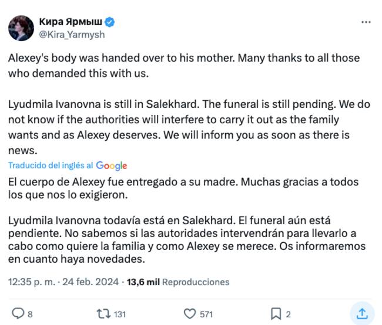
Task: Click the 24 feb. 2024 date
Action: [91, 282]
